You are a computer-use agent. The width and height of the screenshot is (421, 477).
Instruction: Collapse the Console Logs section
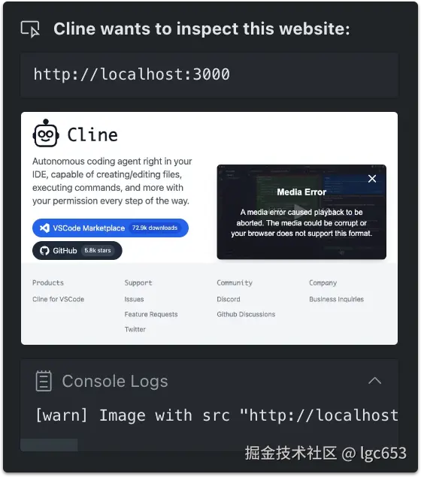(x=374, y=381)
